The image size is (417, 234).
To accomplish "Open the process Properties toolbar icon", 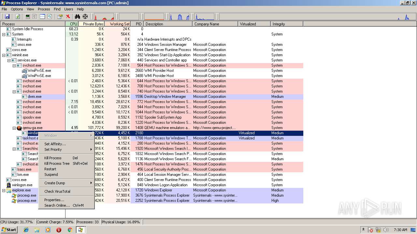I will point(60,17).
